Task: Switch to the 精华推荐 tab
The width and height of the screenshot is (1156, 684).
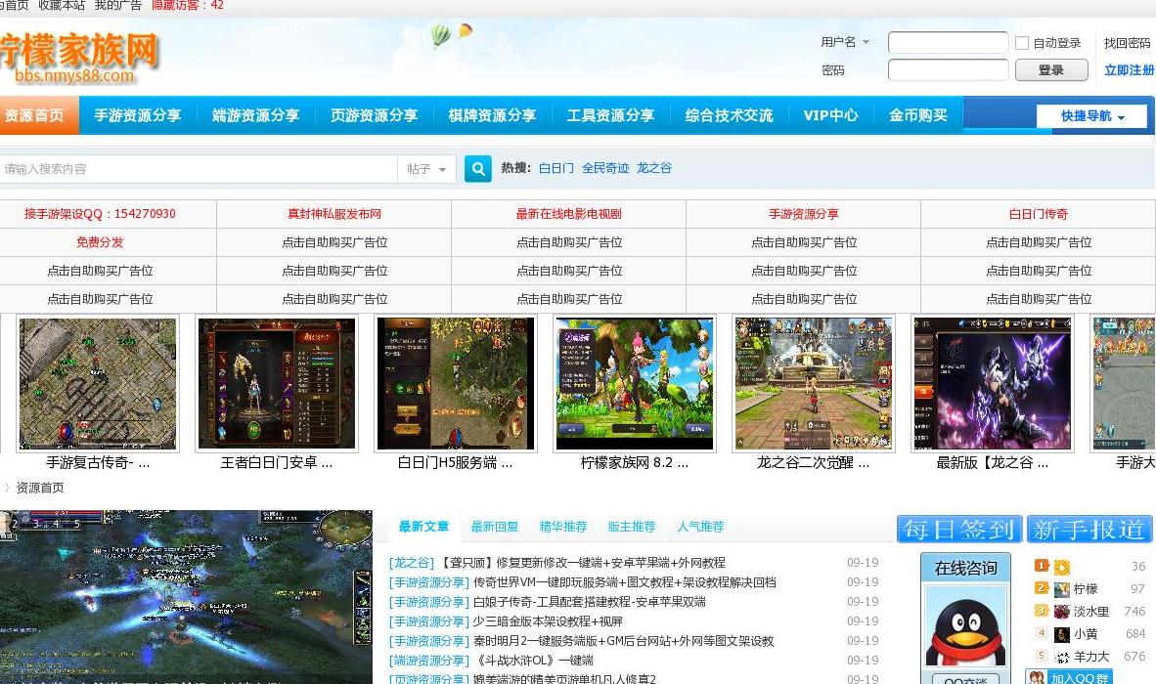Action: tap(563, 527)
